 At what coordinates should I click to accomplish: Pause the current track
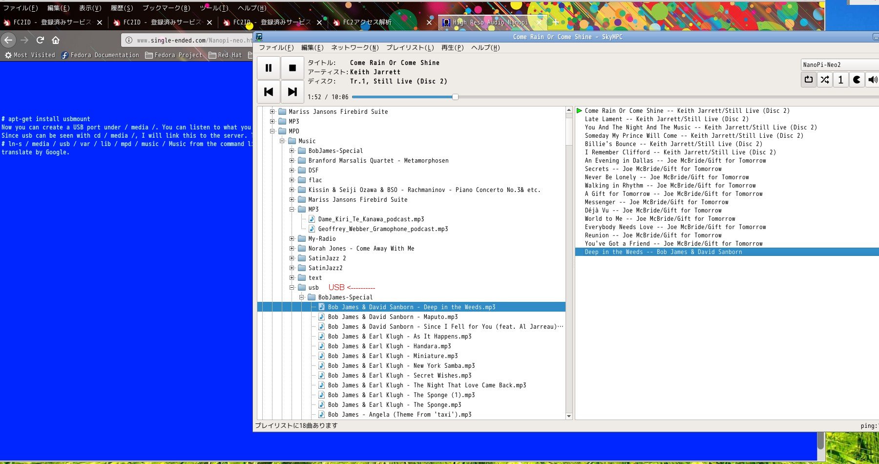pos(268,68)
